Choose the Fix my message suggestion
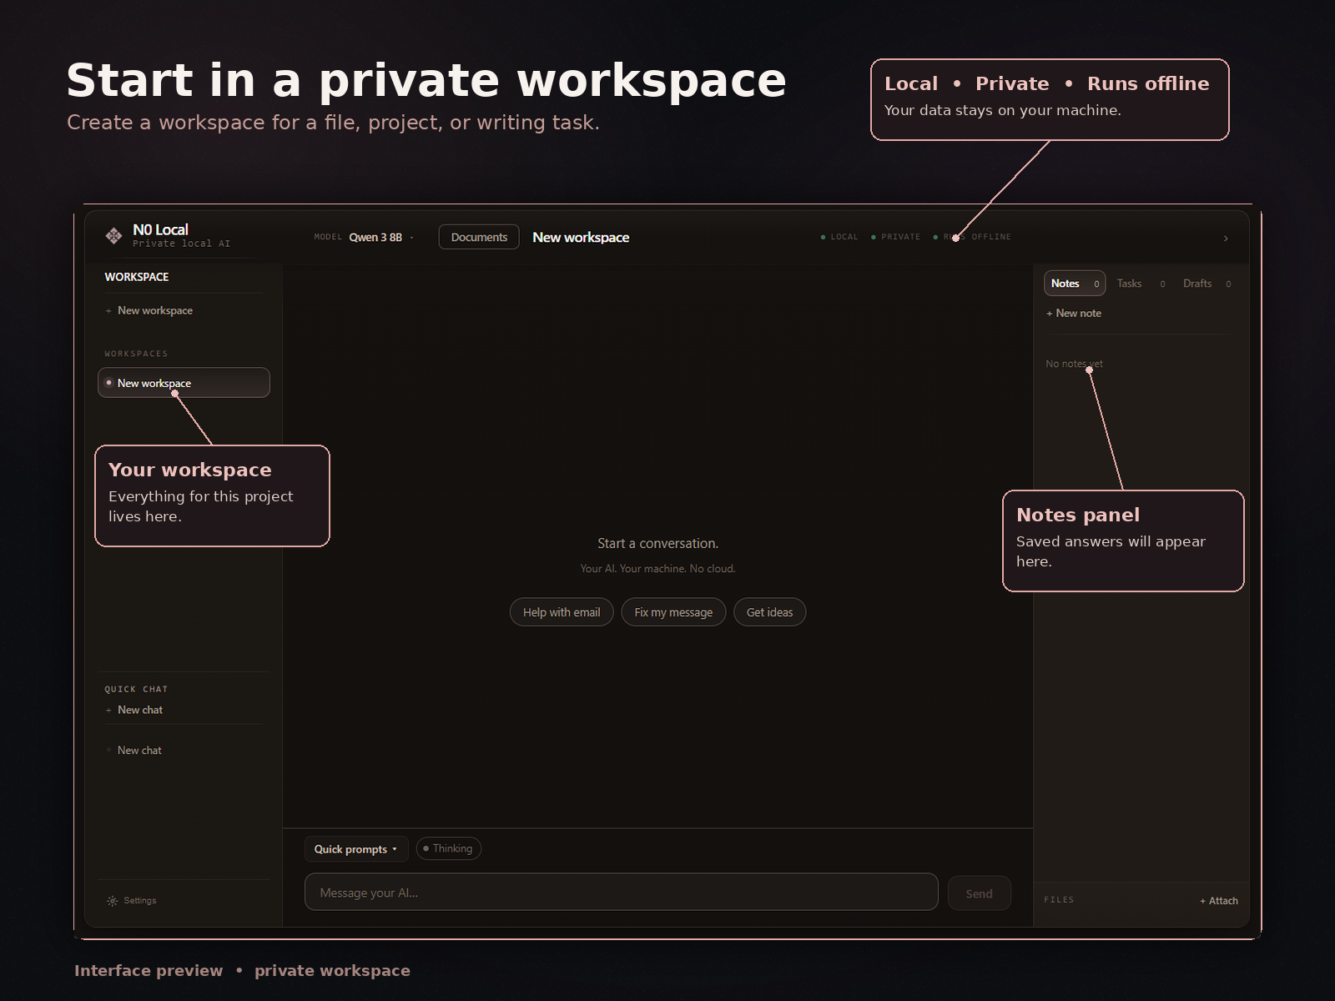 coord(673,612)
